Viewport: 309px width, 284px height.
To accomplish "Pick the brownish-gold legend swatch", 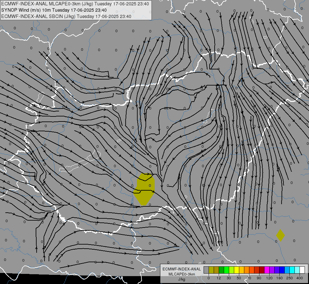I will [217, 270].
